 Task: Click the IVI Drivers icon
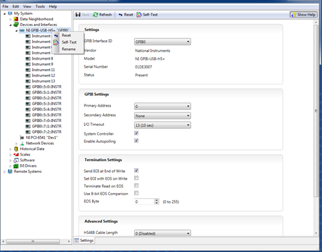point(16,166)
